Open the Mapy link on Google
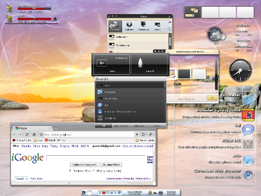261x196 pixels. click(45, 146)
